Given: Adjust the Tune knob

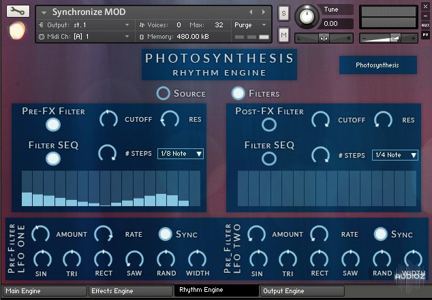Looking at the screenshot, I should [x=307, y=16].
